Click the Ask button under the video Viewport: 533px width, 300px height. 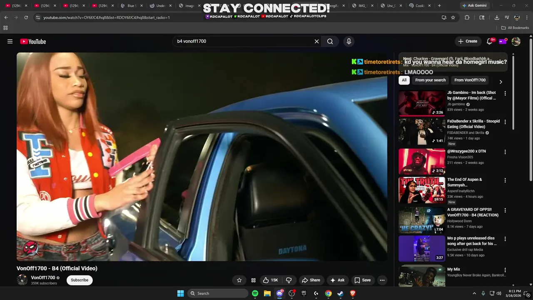(337, 280)
